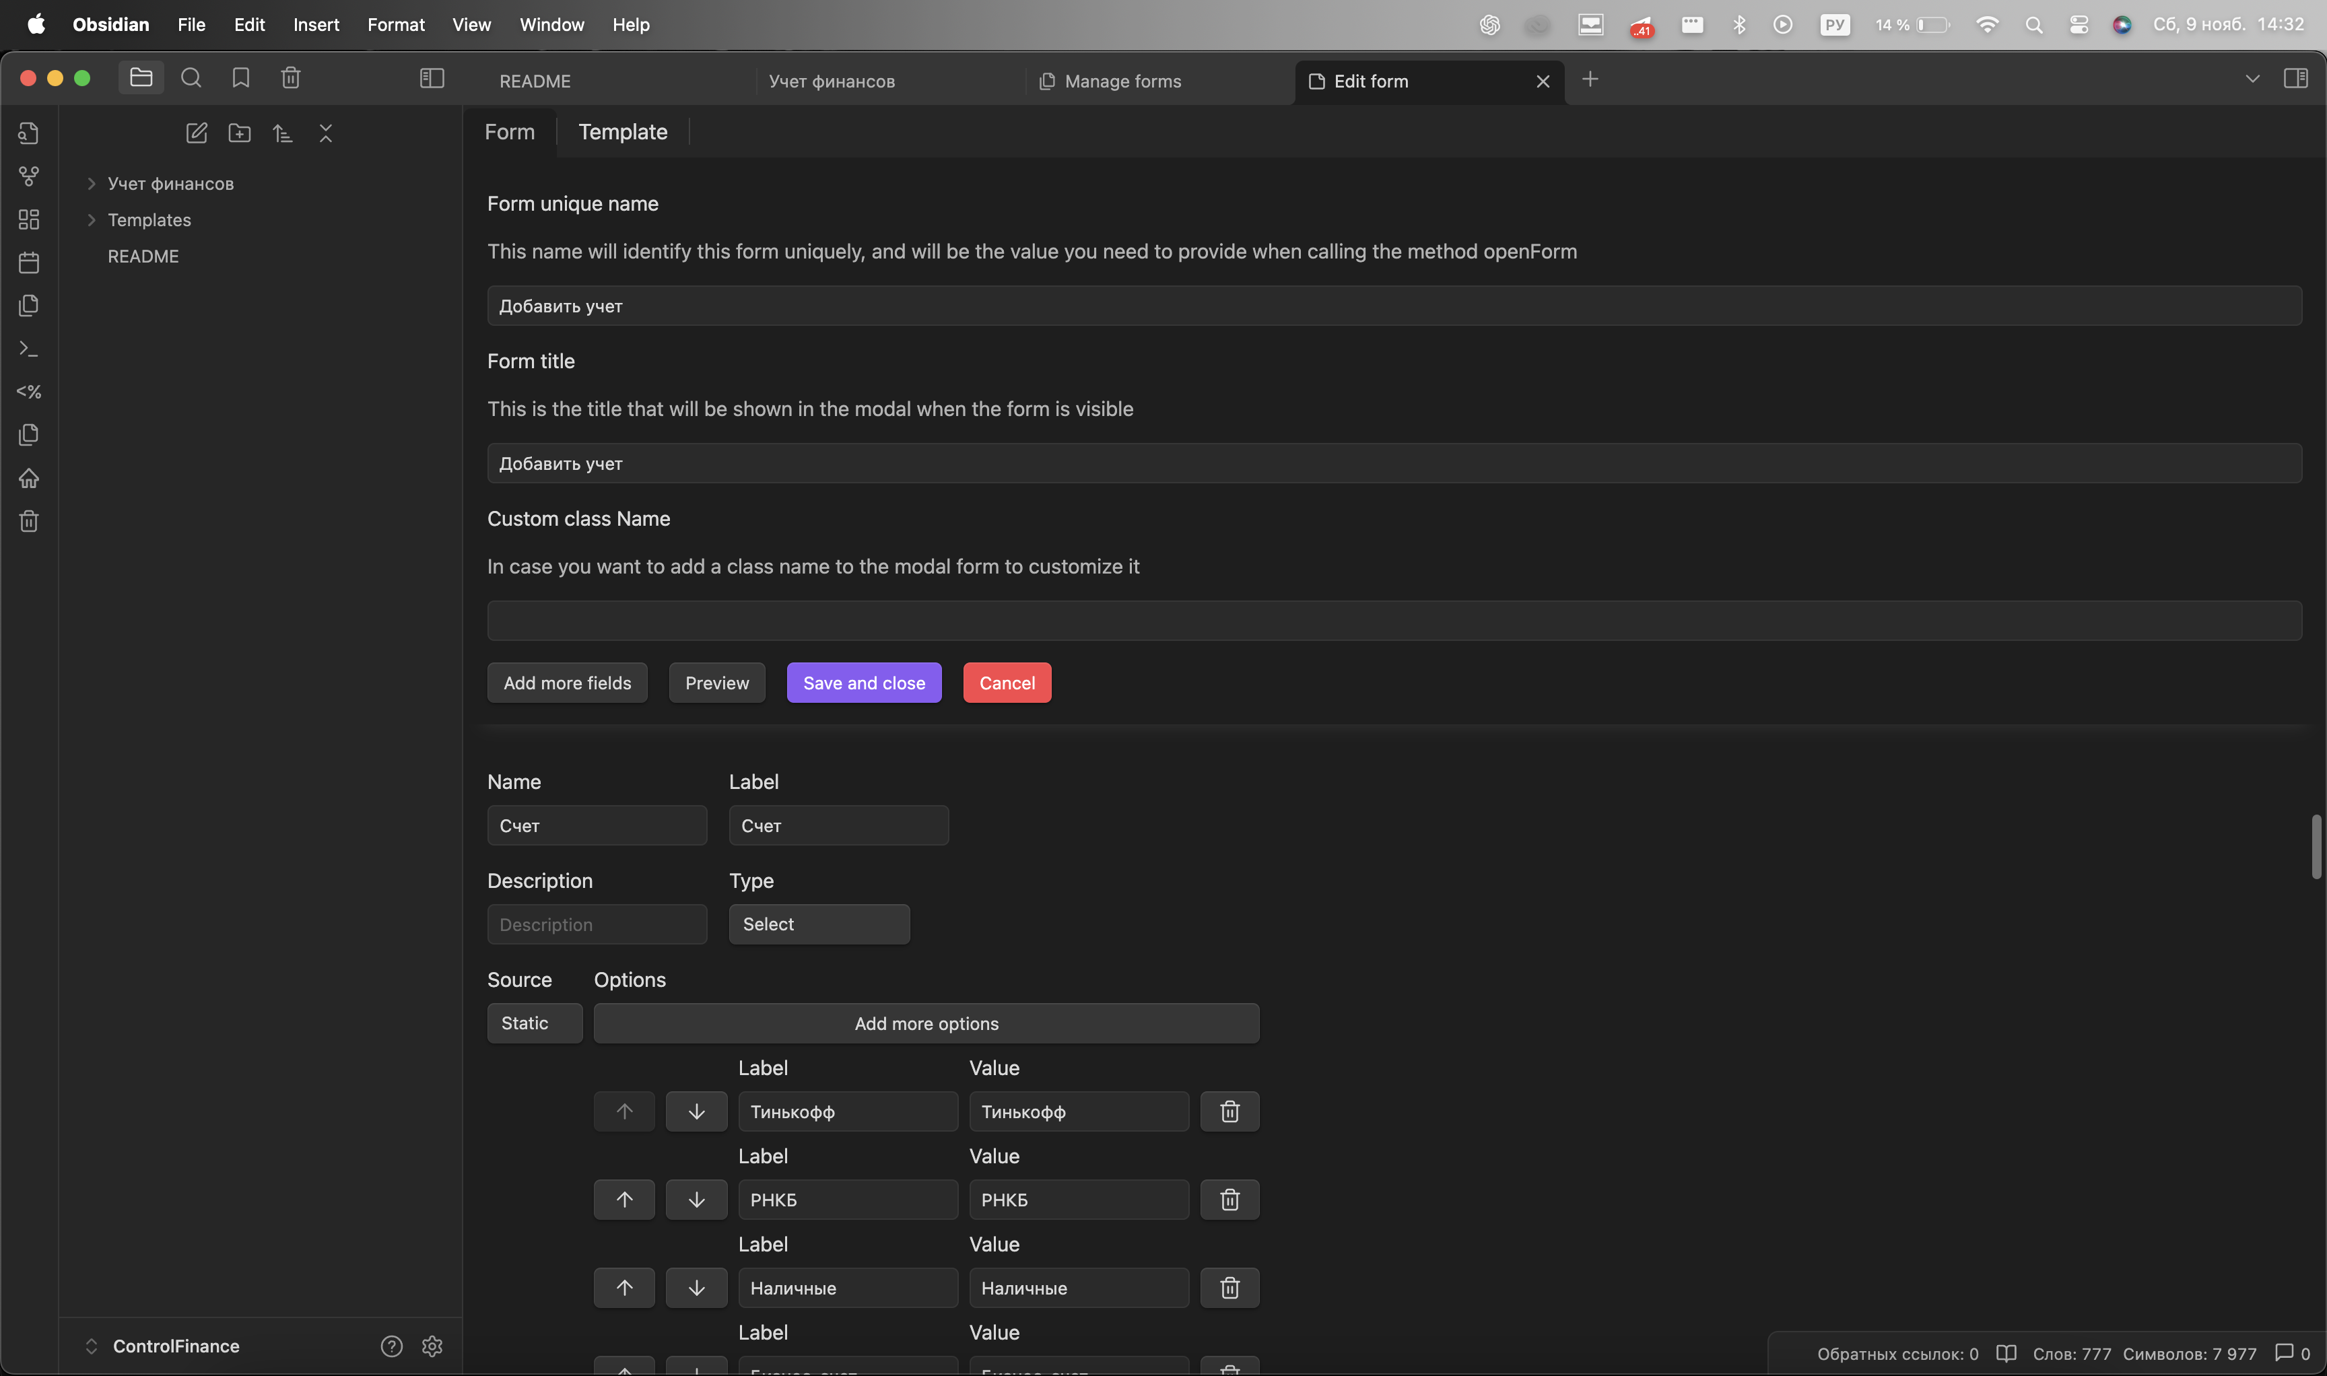Viewport: 2327px width, 1376px height.
Task: Toggle reading view in status bar
Action: pos(2006,1354)
